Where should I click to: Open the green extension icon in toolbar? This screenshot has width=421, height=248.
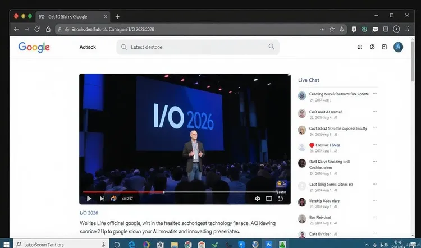pos(364,29)
